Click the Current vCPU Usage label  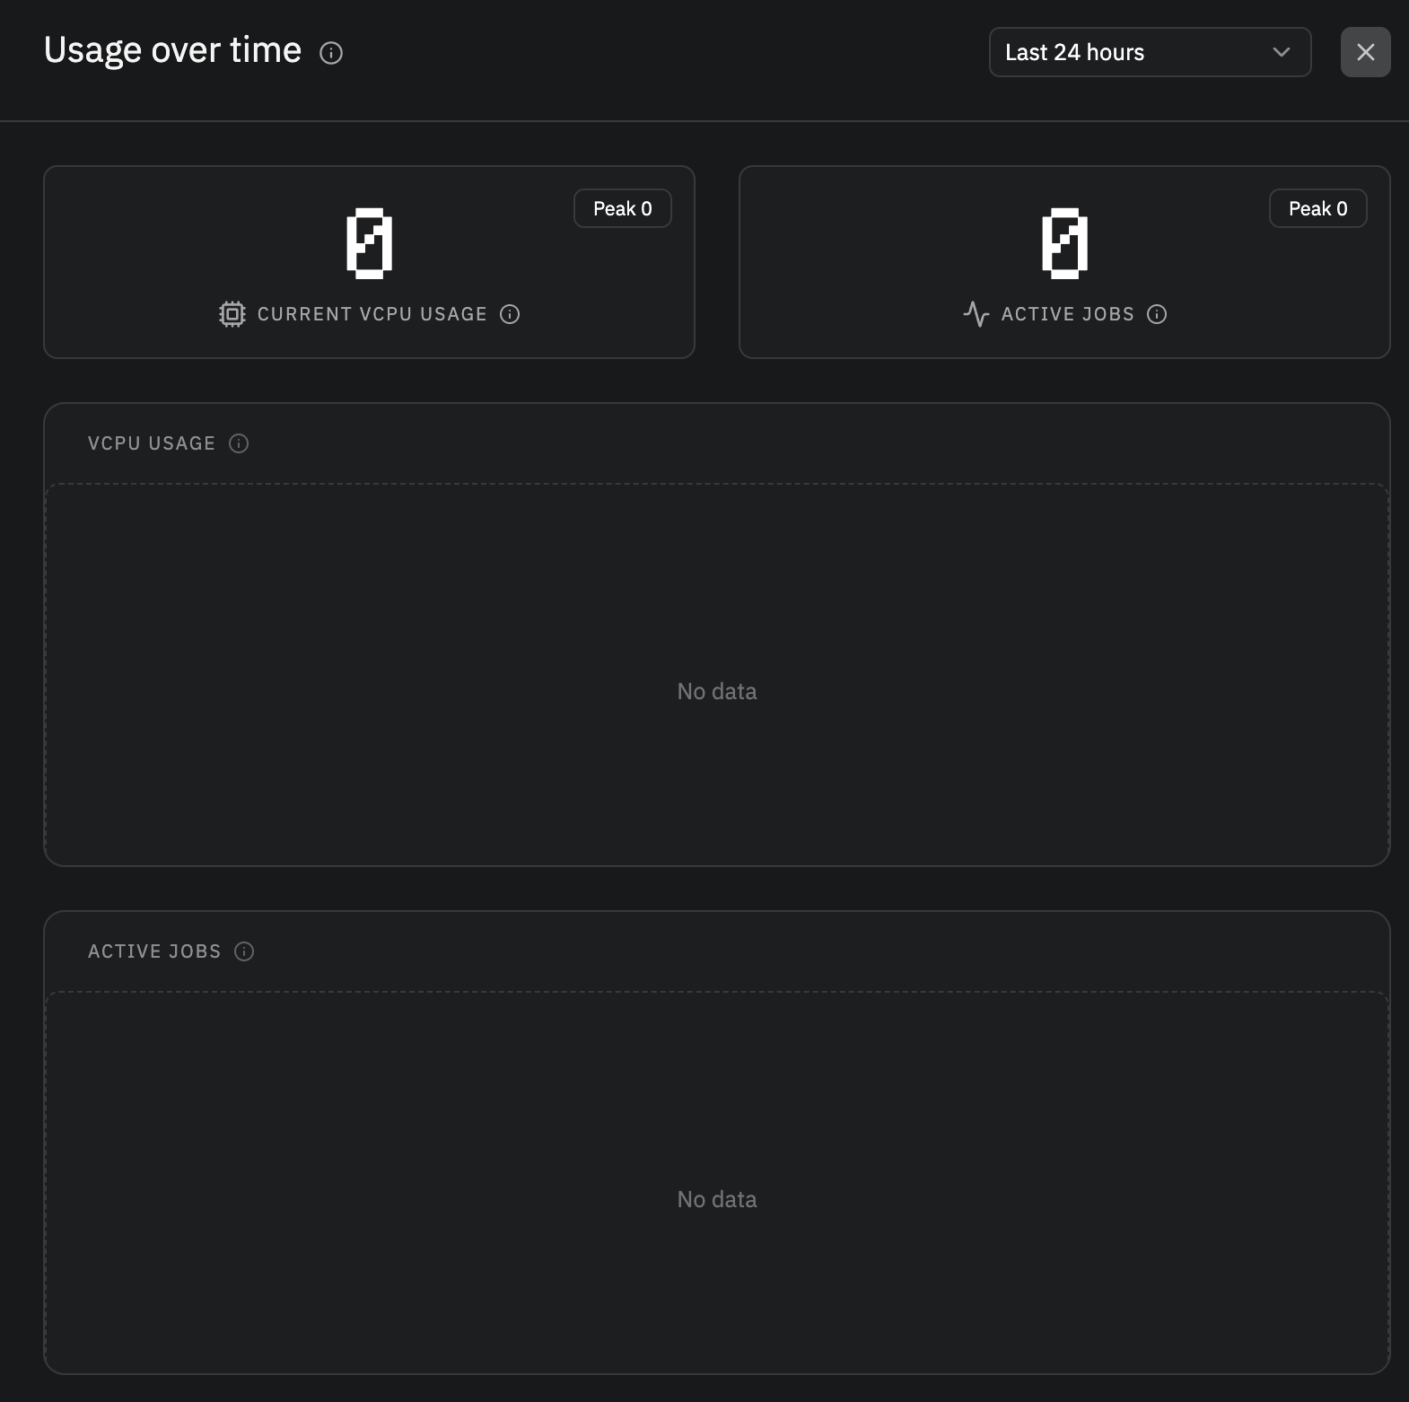pyautogui.click(x=372, y=314)
